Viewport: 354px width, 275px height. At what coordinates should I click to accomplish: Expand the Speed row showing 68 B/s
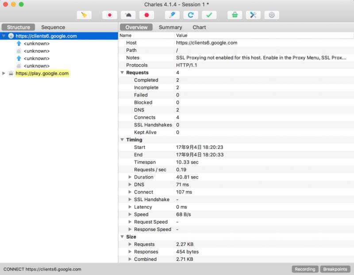click(x=130, y=214)
